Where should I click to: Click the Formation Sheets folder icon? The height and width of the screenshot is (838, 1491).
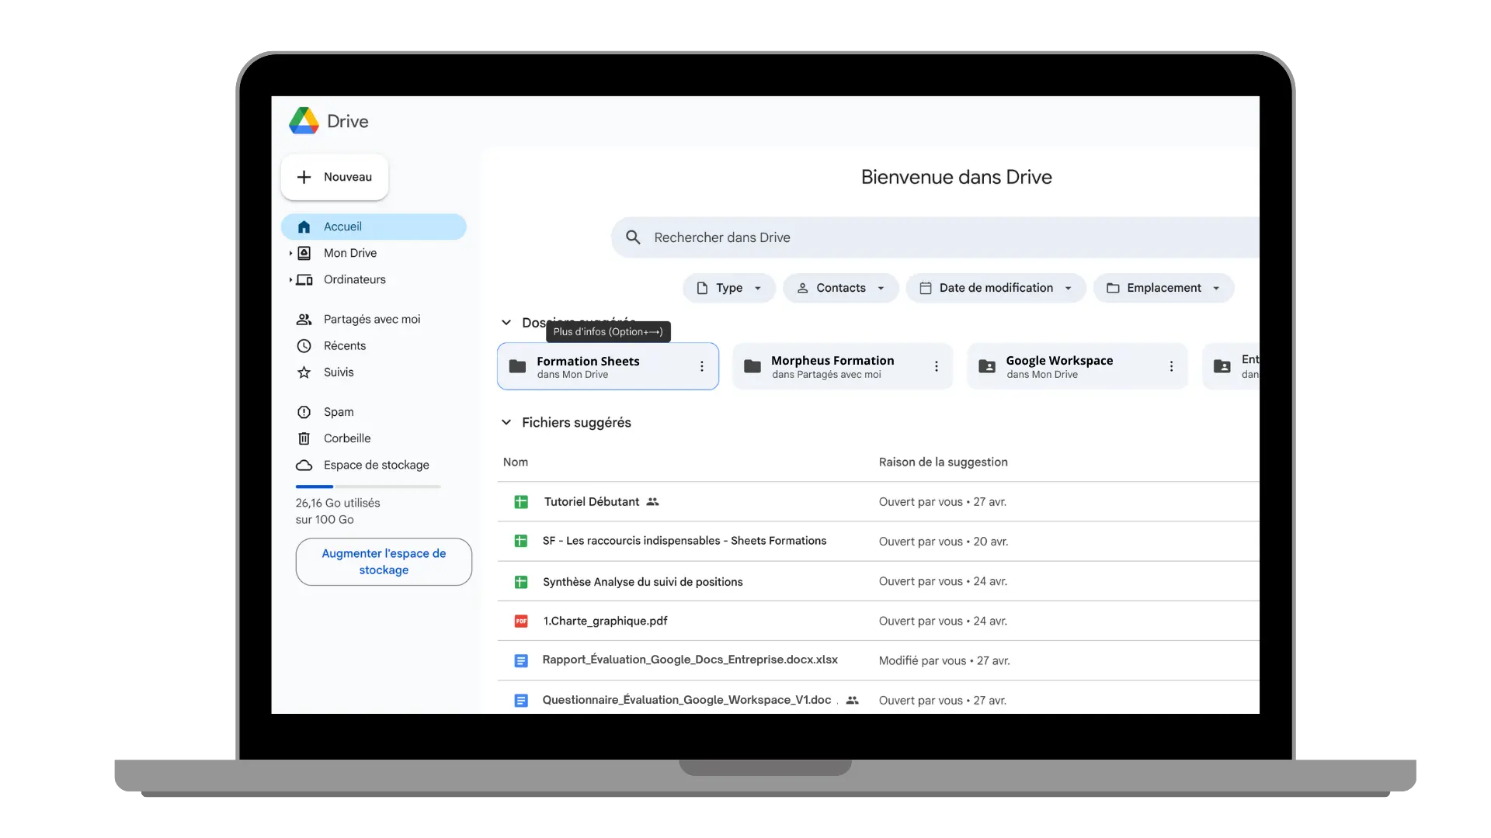point(517,366)
